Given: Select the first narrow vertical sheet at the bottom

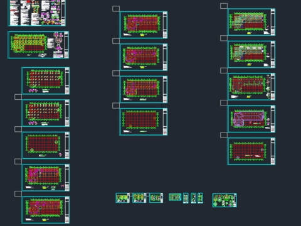Looking at the screenshot, I should tap(186, 198).
